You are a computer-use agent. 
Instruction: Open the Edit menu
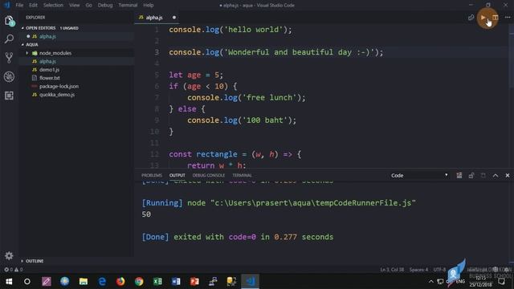click(x=33, y=6)
